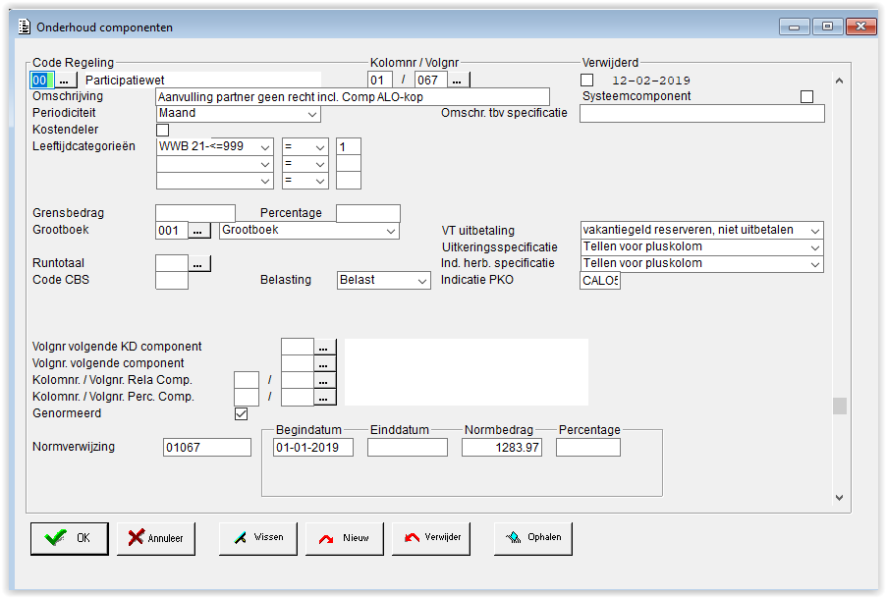Focus the Code Regeling field containing 00
Screen dimensions: 886x598
[42, 81]
